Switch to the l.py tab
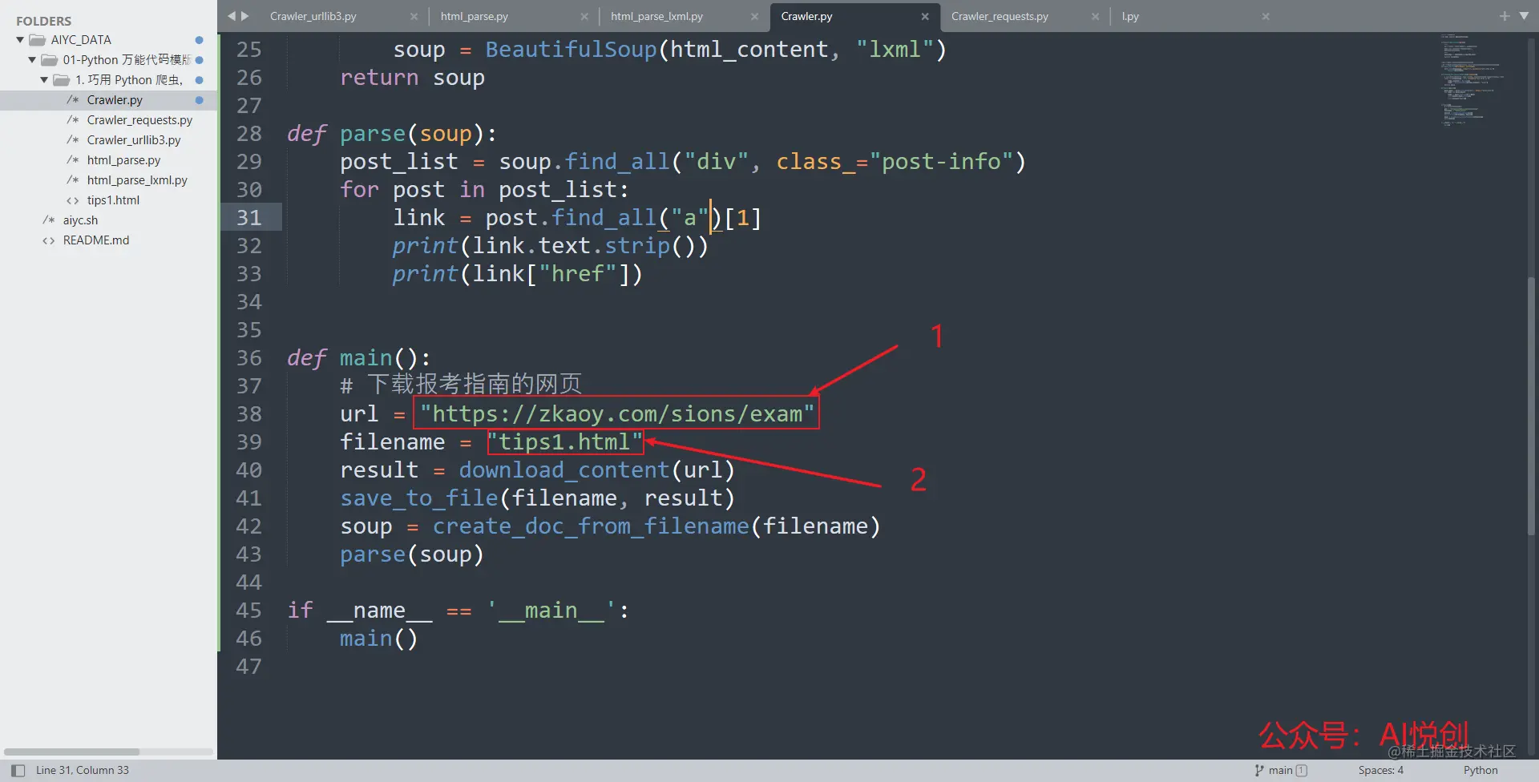Image resolution: width=1539 pixels, height=782 pixels. [1130, 16]
